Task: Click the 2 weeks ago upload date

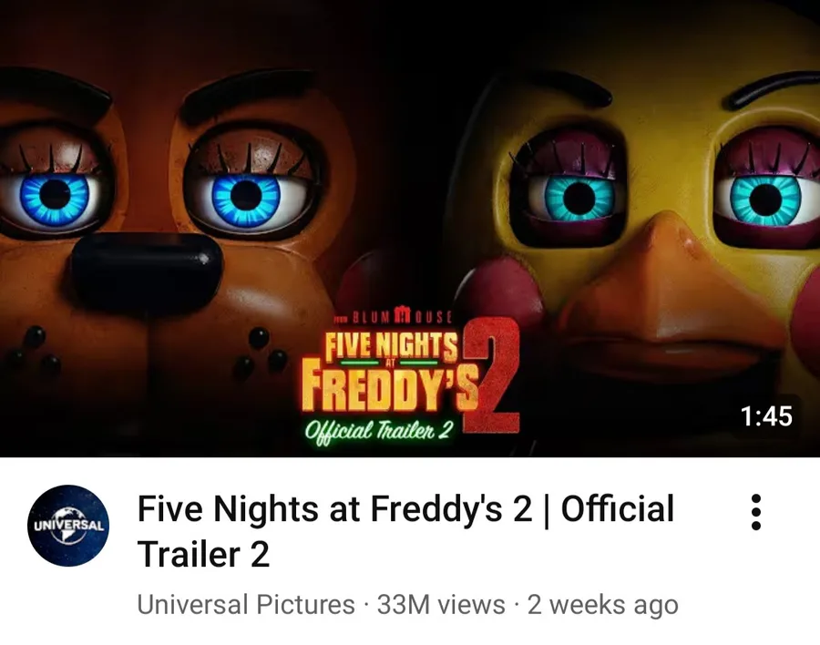Action: (602, 604)
